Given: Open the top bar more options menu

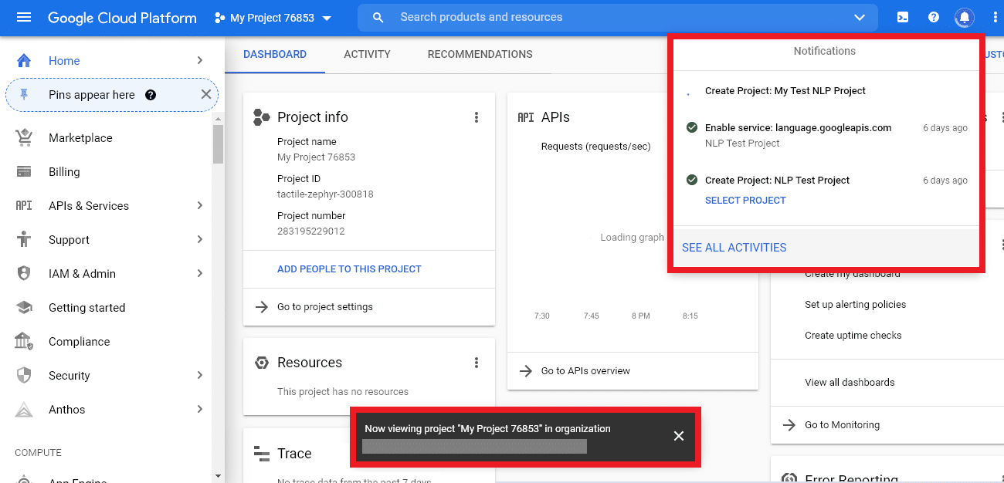Looking at the screenshot, I should (995, 17).
